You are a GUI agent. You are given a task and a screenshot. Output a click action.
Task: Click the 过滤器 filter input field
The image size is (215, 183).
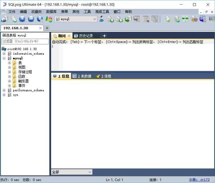pyautogui.click(x=25, y=41)
